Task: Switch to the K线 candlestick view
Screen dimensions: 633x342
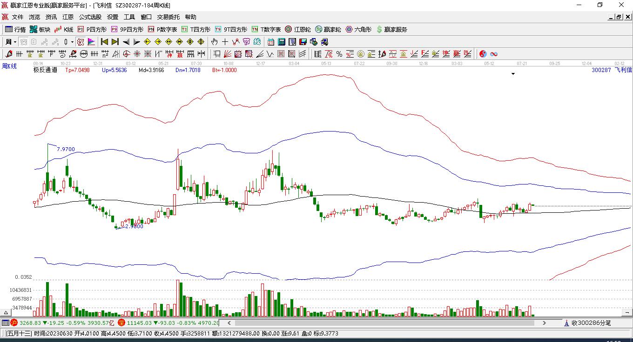Action: [x=64, y=29]
